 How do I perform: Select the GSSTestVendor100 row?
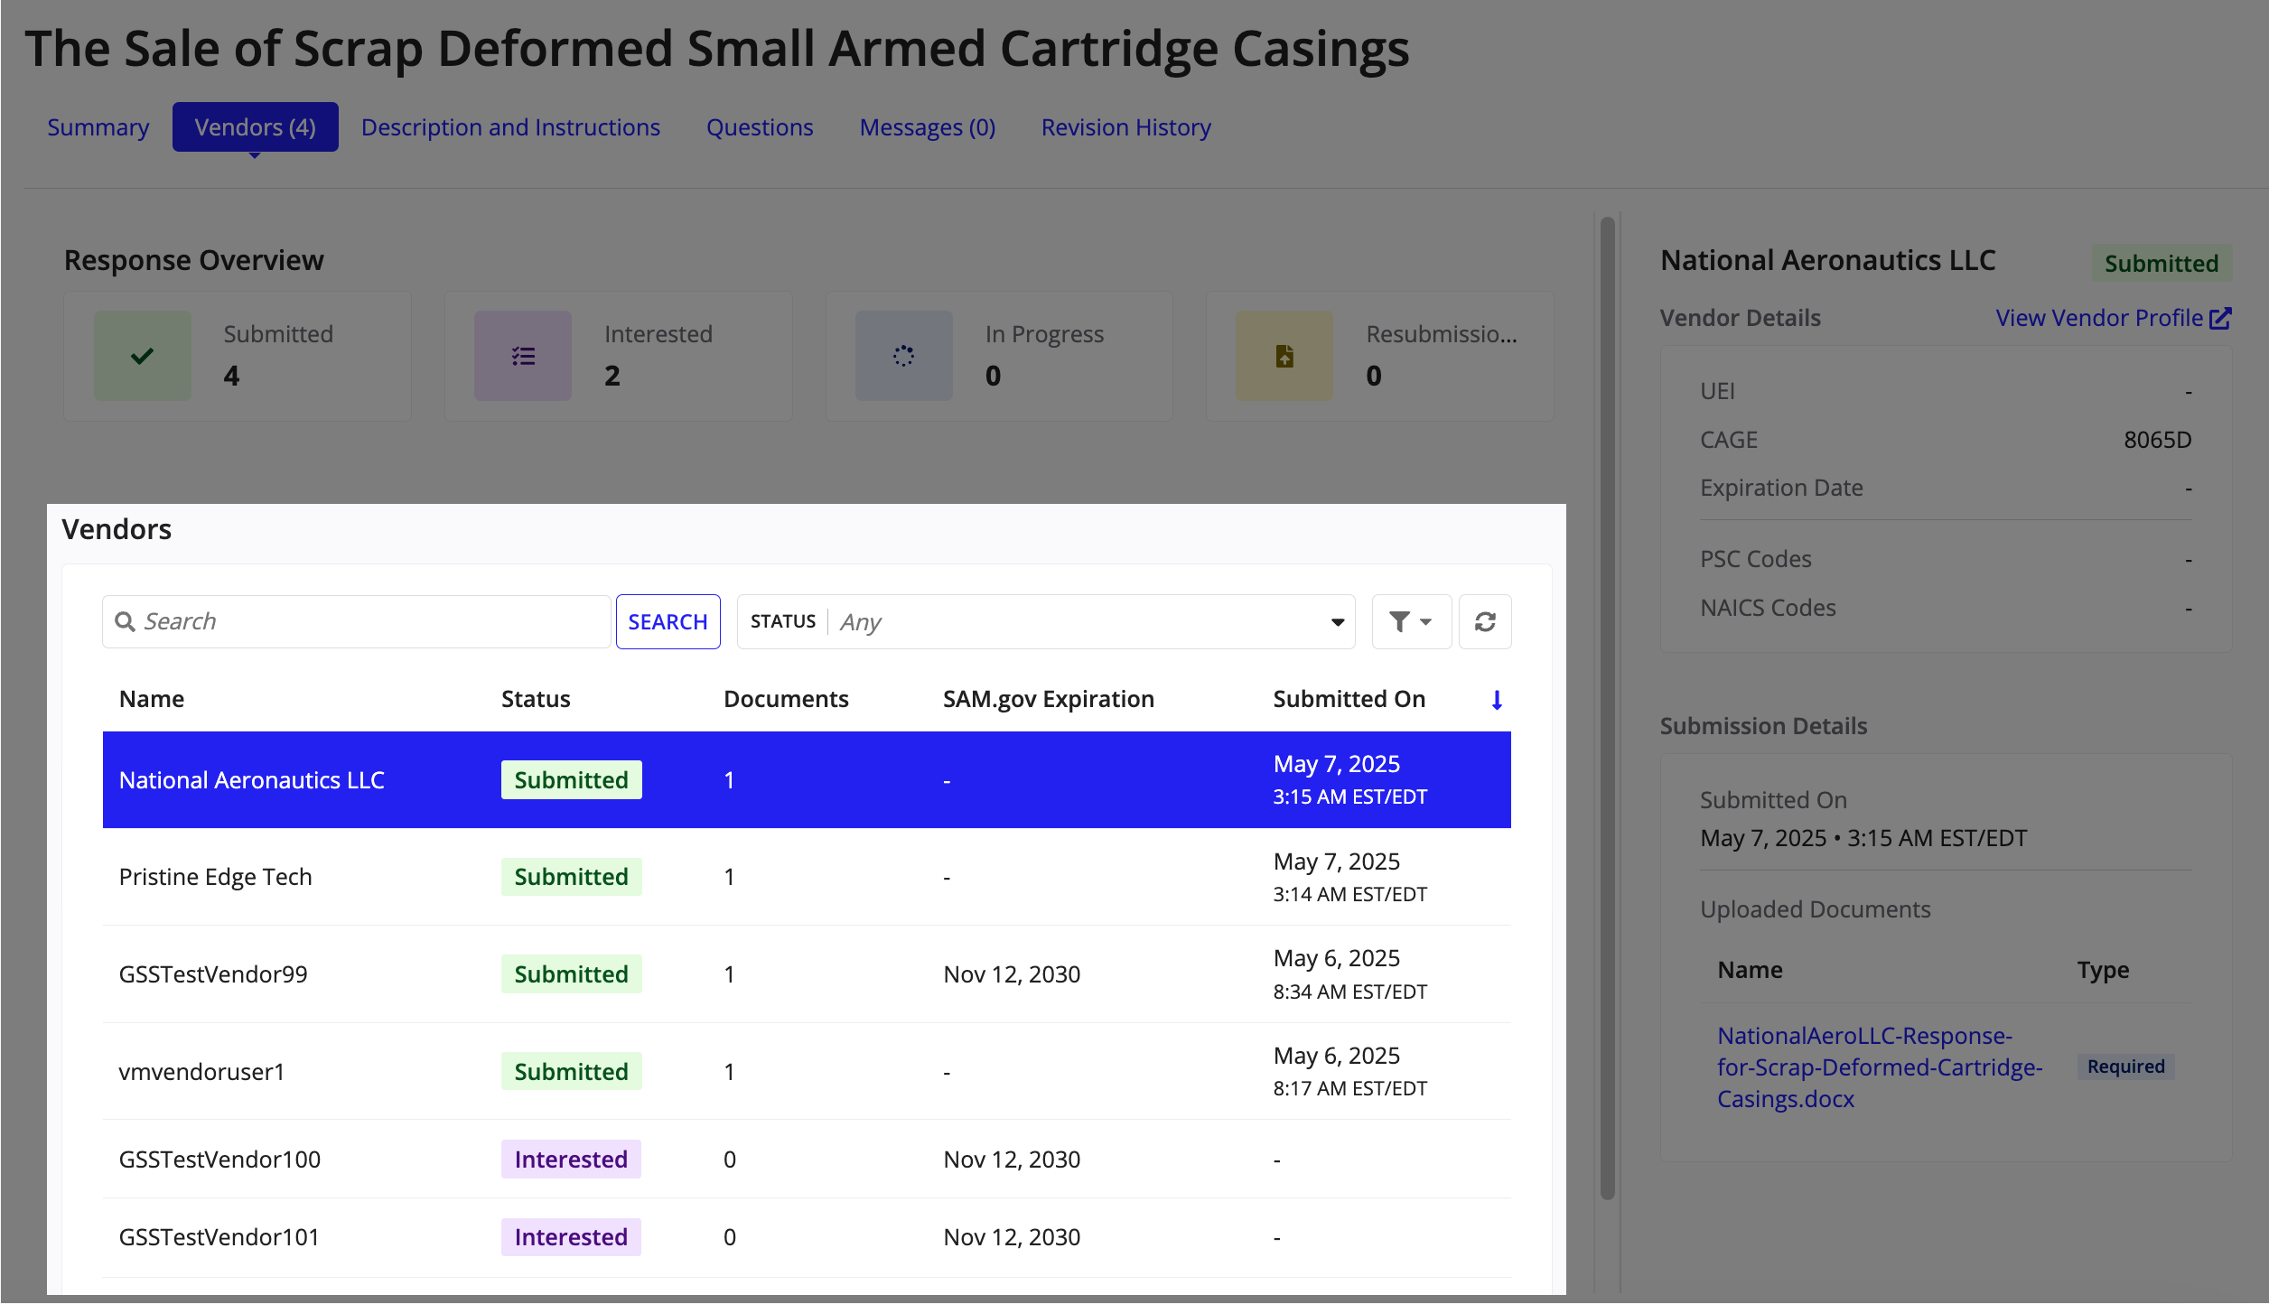(807, 1160)
